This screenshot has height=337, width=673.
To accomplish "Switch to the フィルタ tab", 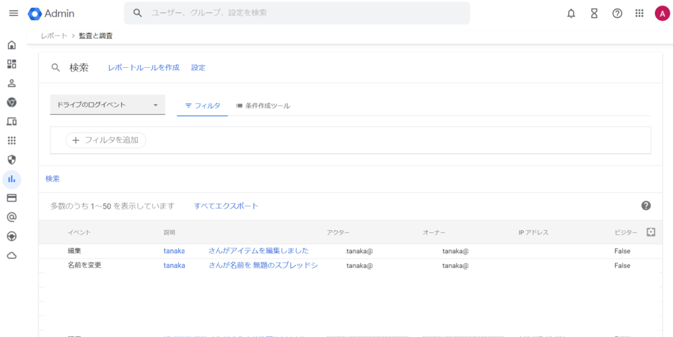I will [x=203, y=106].
